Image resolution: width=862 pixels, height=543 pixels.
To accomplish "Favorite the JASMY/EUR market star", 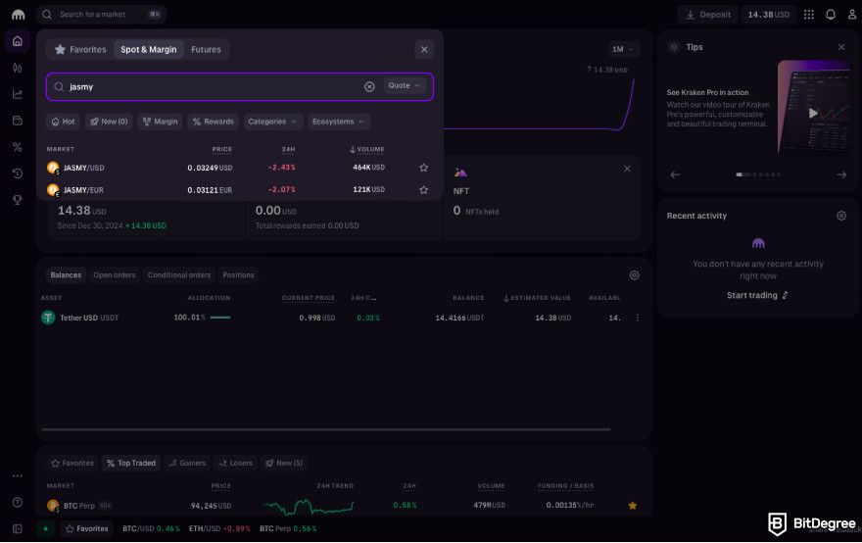I will coord(423,189).
